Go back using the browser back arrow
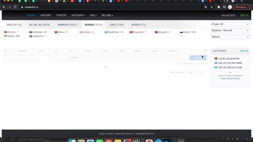This screenshot has height=142, width=253. (4, 7)
